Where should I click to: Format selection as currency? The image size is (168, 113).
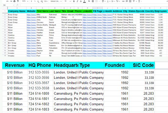click(31, 1)
